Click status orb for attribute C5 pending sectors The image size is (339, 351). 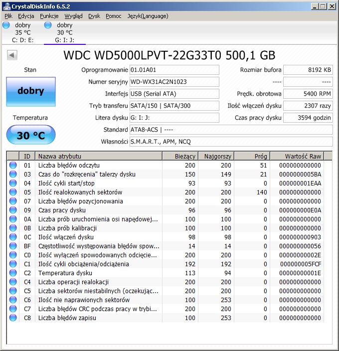[13, 291]
